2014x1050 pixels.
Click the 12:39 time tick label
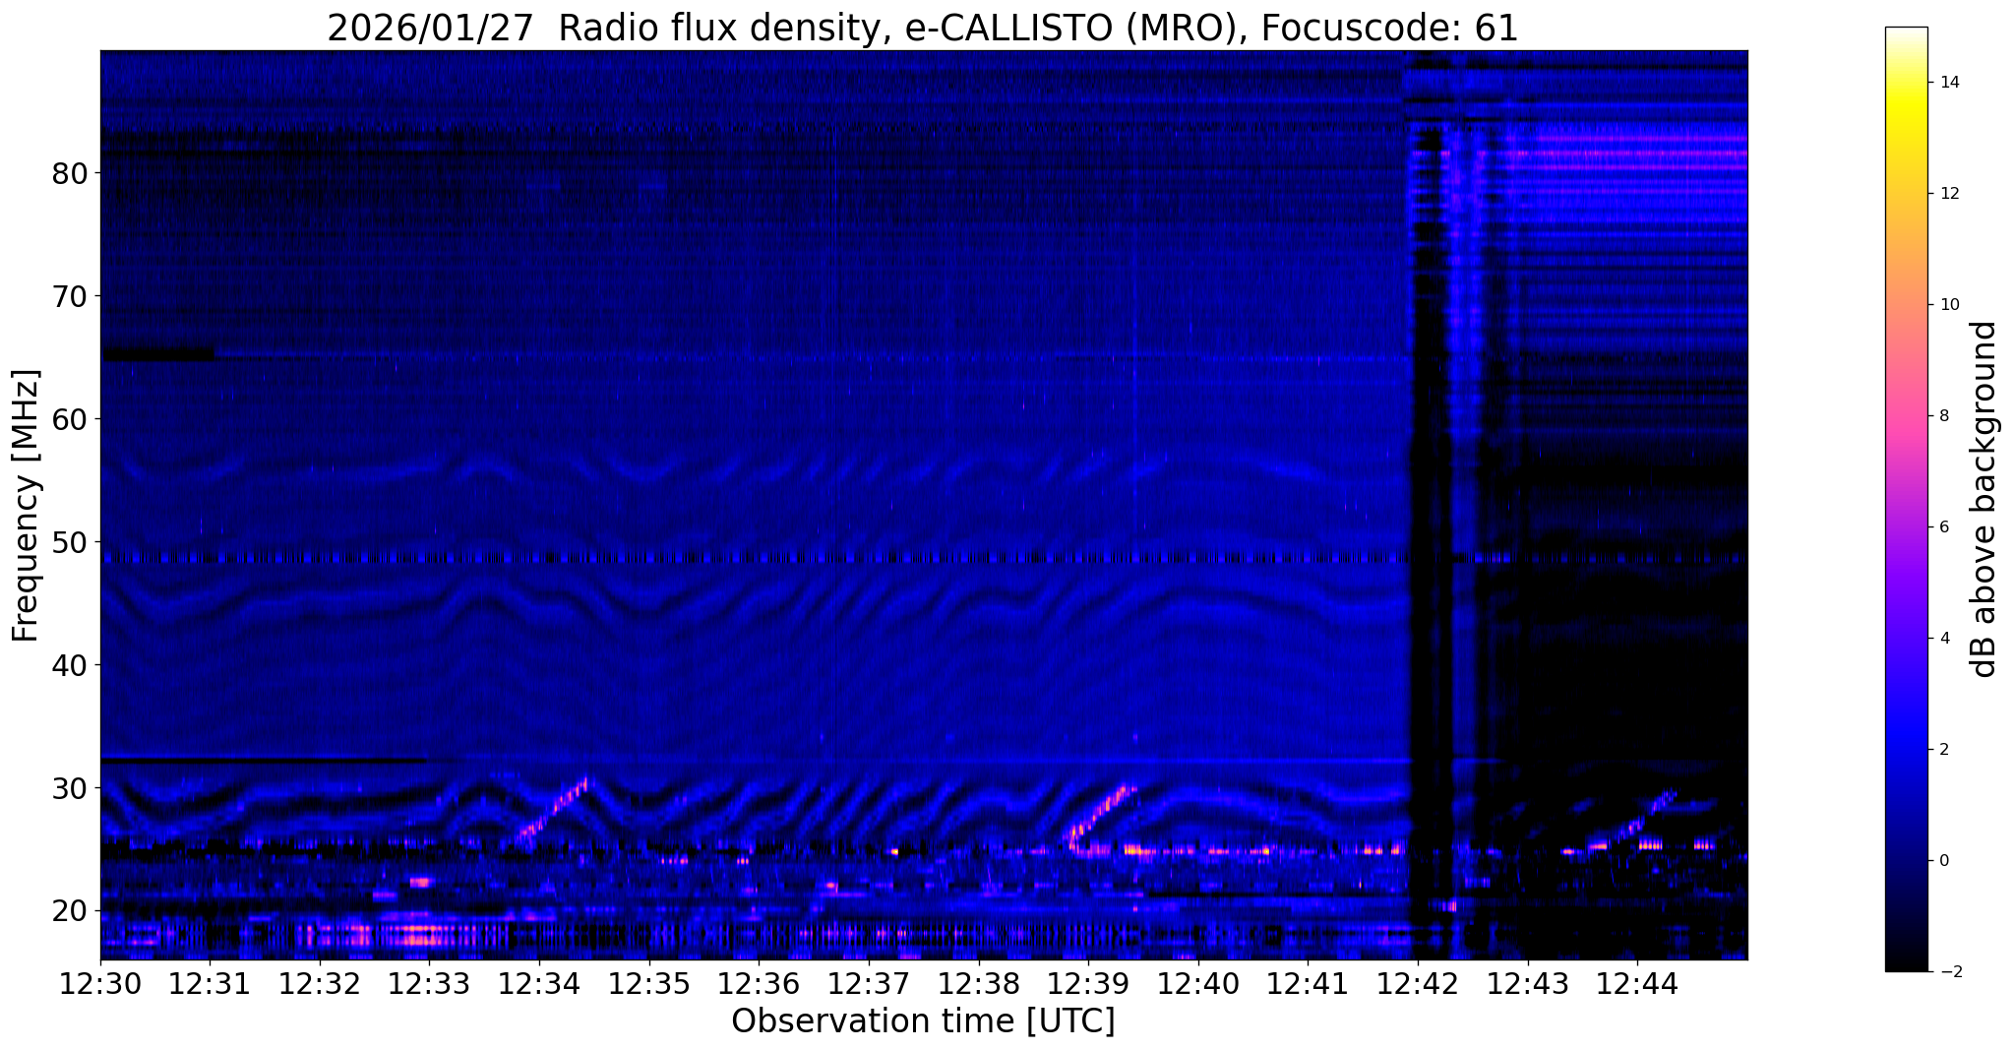click(1088, 983)
